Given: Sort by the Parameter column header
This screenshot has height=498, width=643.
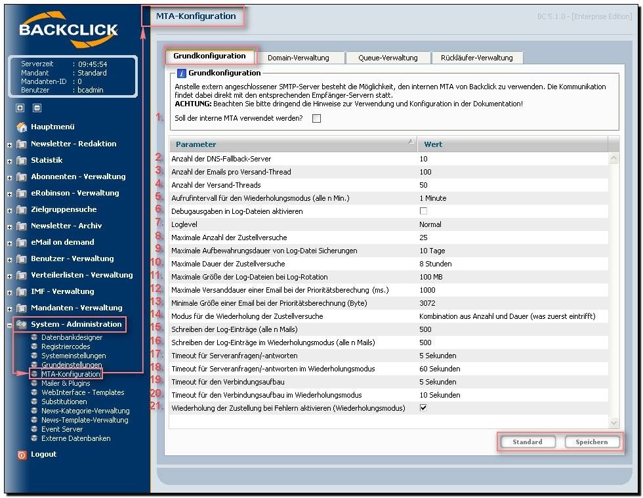Looking at the screenshot, I should coord(293,144).
